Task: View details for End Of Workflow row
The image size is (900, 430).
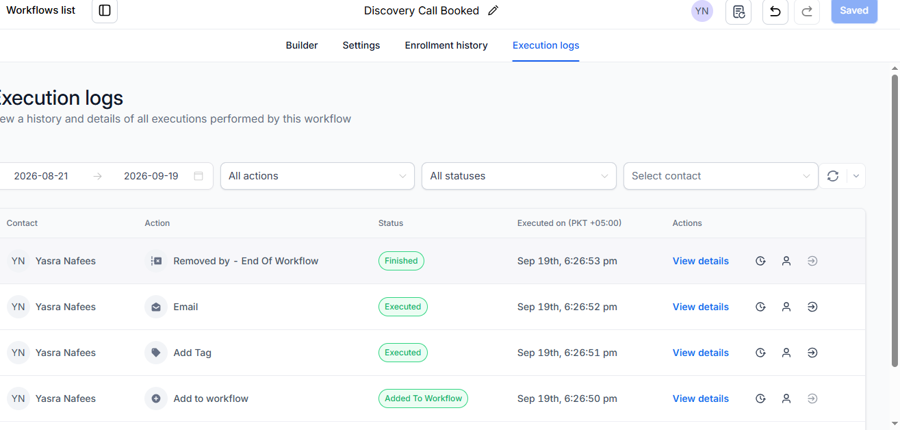Action: point(701,261)
